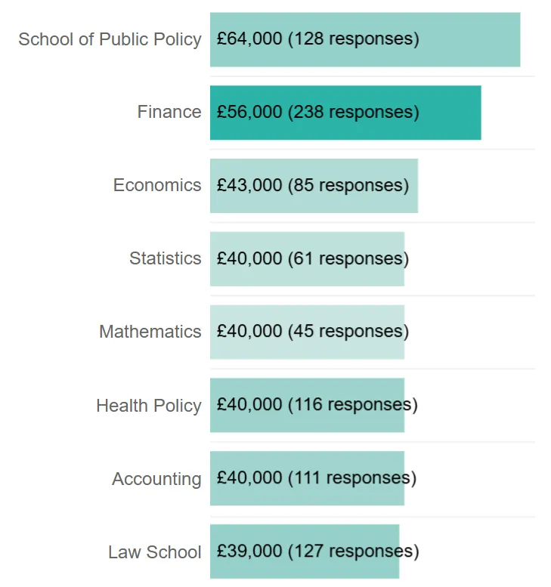Select the "Accounting" category label
This screenshot has width=551, height=587.
[x=156, y=479]
